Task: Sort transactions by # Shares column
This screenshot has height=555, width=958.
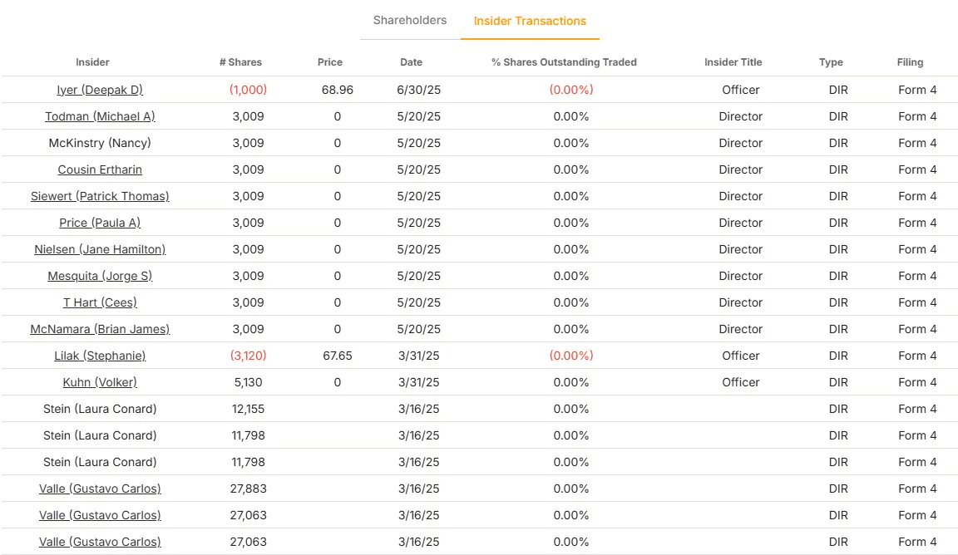Action: [x=239, y=62]
